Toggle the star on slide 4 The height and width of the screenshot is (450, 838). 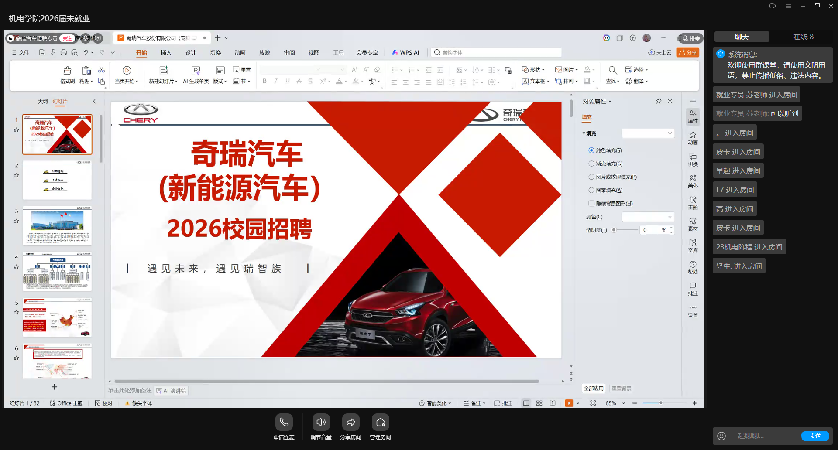point(17,266)
